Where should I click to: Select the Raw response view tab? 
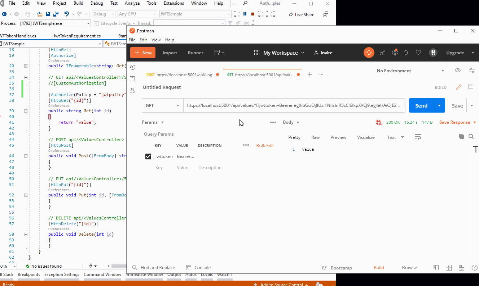point(315,137)
